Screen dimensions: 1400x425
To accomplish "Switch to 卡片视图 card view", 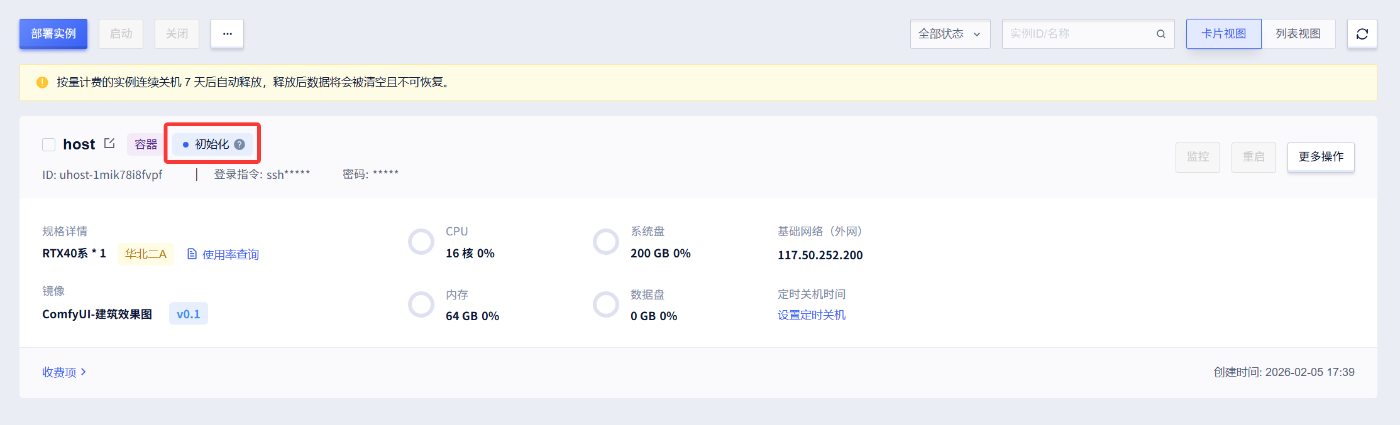I will tap(1223, 34).
